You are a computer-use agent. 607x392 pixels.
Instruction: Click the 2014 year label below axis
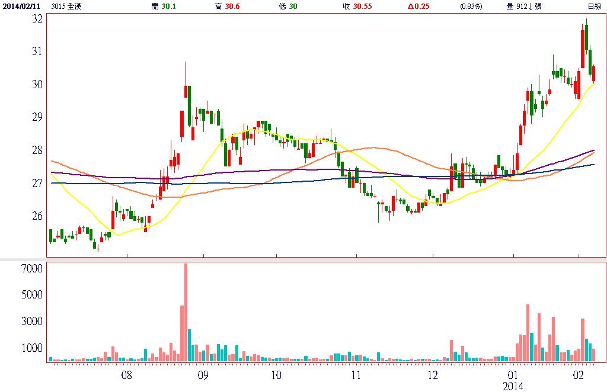coord(513,386)
